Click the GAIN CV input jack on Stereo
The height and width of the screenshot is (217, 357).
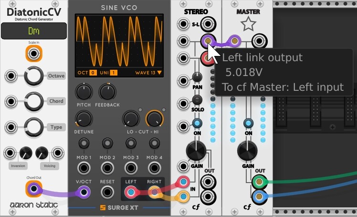click(183, 166)
